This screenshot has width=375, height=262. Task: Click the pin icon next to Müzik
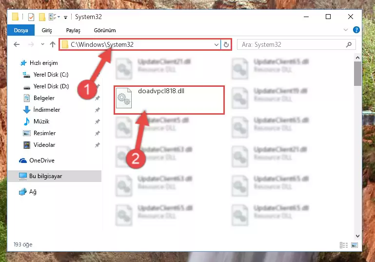point(98,121)
